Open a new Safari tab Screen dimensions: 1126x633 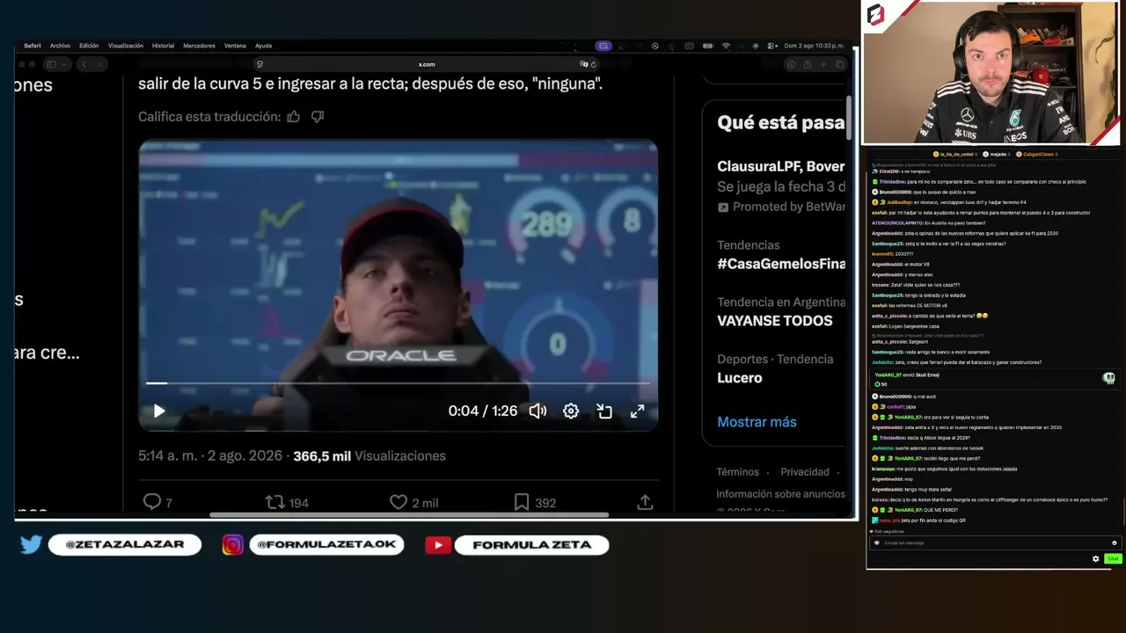click(x=823, y=64)
